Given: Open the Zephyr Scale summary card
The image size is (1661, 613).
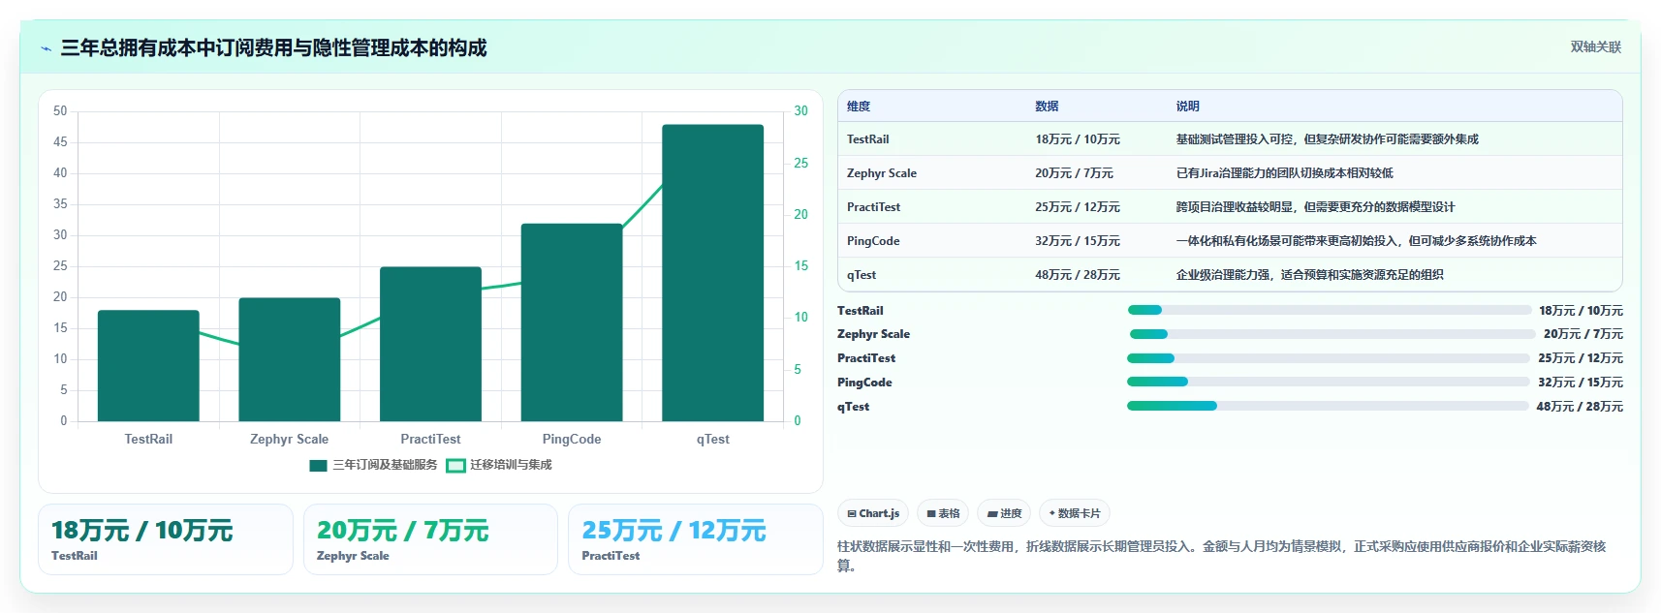Looking at the screenshot, I should (x=430, y=539).
